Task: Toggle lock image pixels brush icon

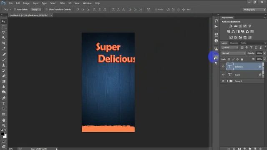Action: (233, 59)
